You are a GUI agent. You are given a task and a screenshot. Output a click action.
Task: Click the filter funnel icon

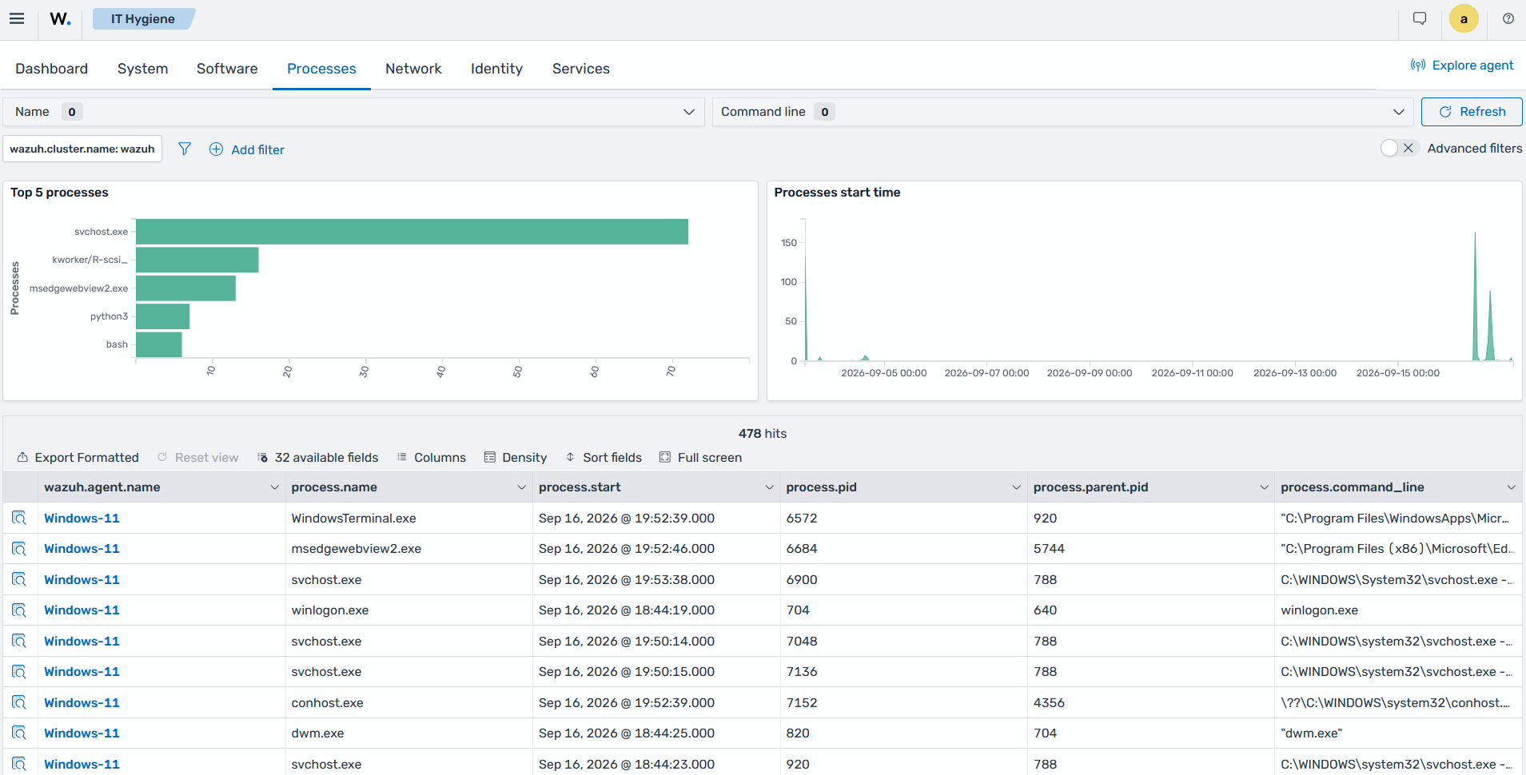185,149
